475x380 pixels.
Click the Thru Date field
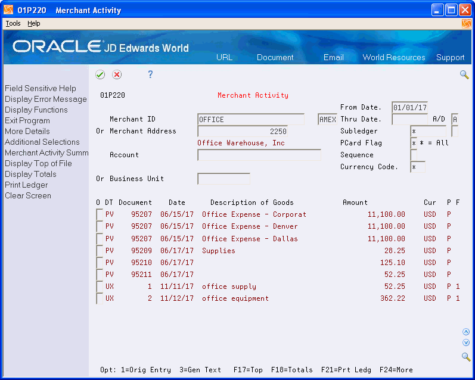tap(409, 119)
